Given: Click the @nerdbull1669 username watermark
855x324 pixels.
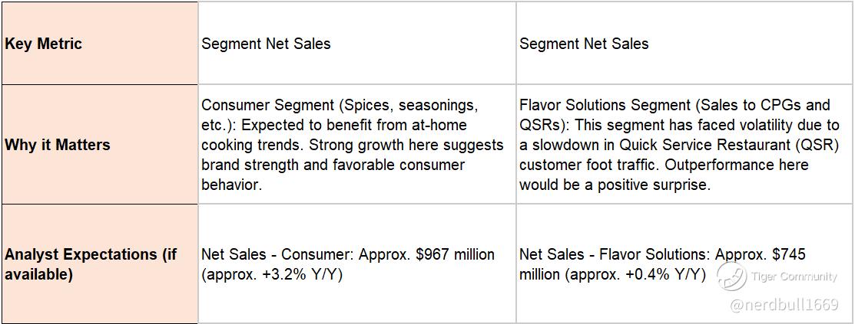Looking at the screenshot, I should [784, 305].
